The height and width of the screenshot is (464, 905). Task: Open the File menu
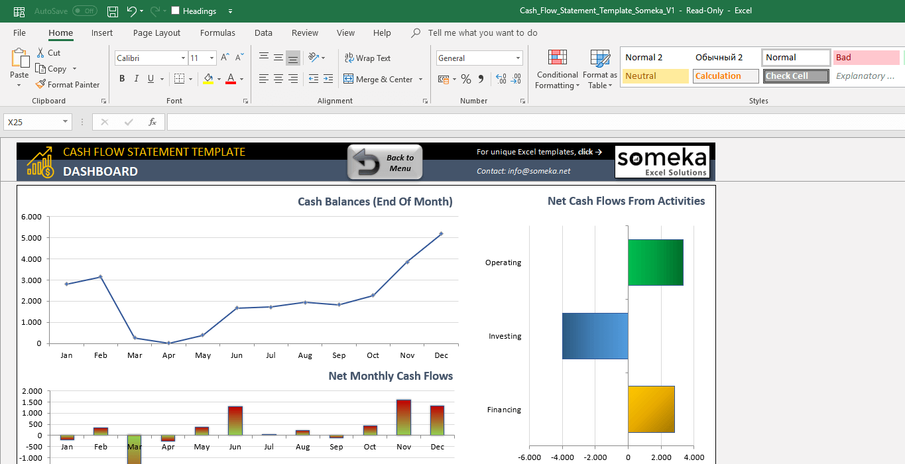(x=19, y=32)
